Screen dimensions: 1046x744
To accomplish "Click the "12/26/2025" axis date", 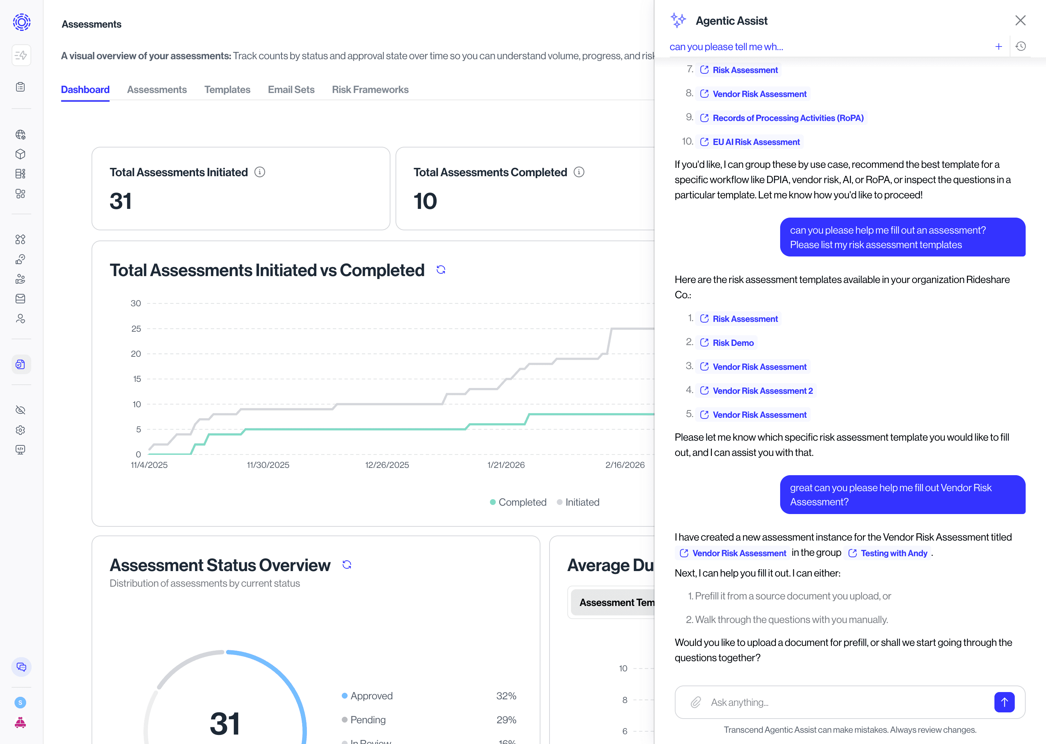I will tap(387, 465).
